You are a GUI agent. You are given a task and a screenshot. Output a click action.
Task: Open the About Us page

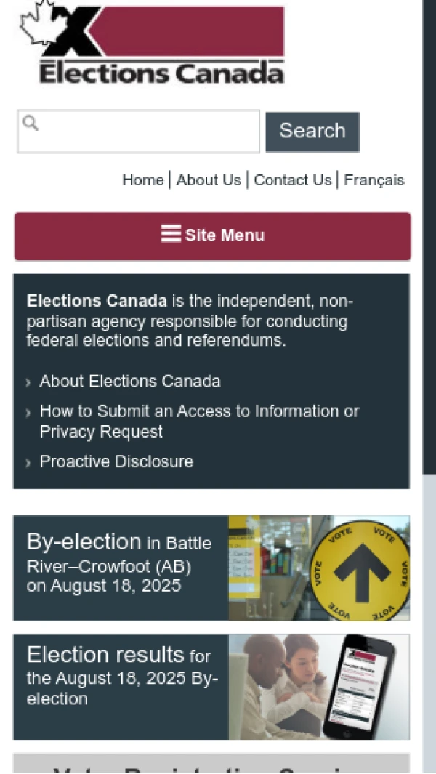[209, 180]
